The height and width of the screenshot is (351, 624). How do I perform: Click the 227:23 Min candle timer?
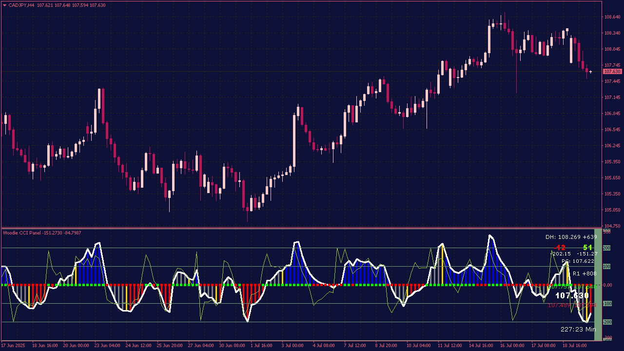[x=578, y=330]
